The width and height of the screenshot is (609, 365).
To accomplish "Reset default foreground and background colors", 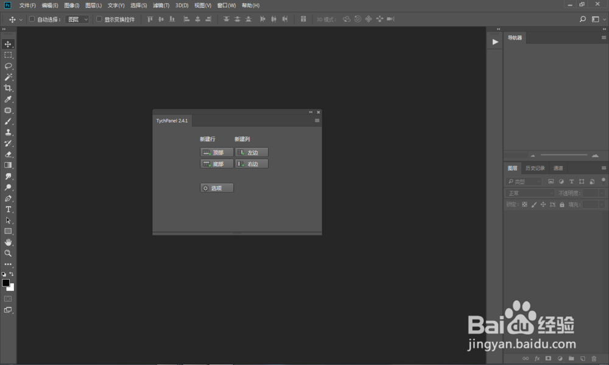I will tap(4, 274).
